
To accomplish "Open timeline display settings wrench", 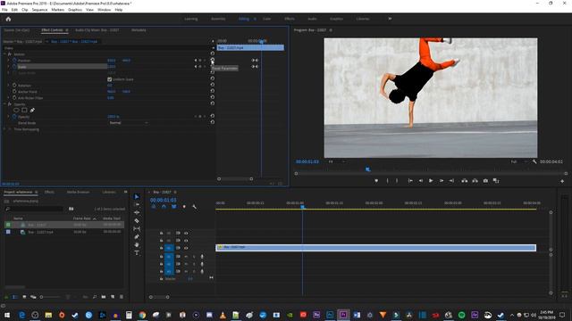I will (x=195, y=207).
